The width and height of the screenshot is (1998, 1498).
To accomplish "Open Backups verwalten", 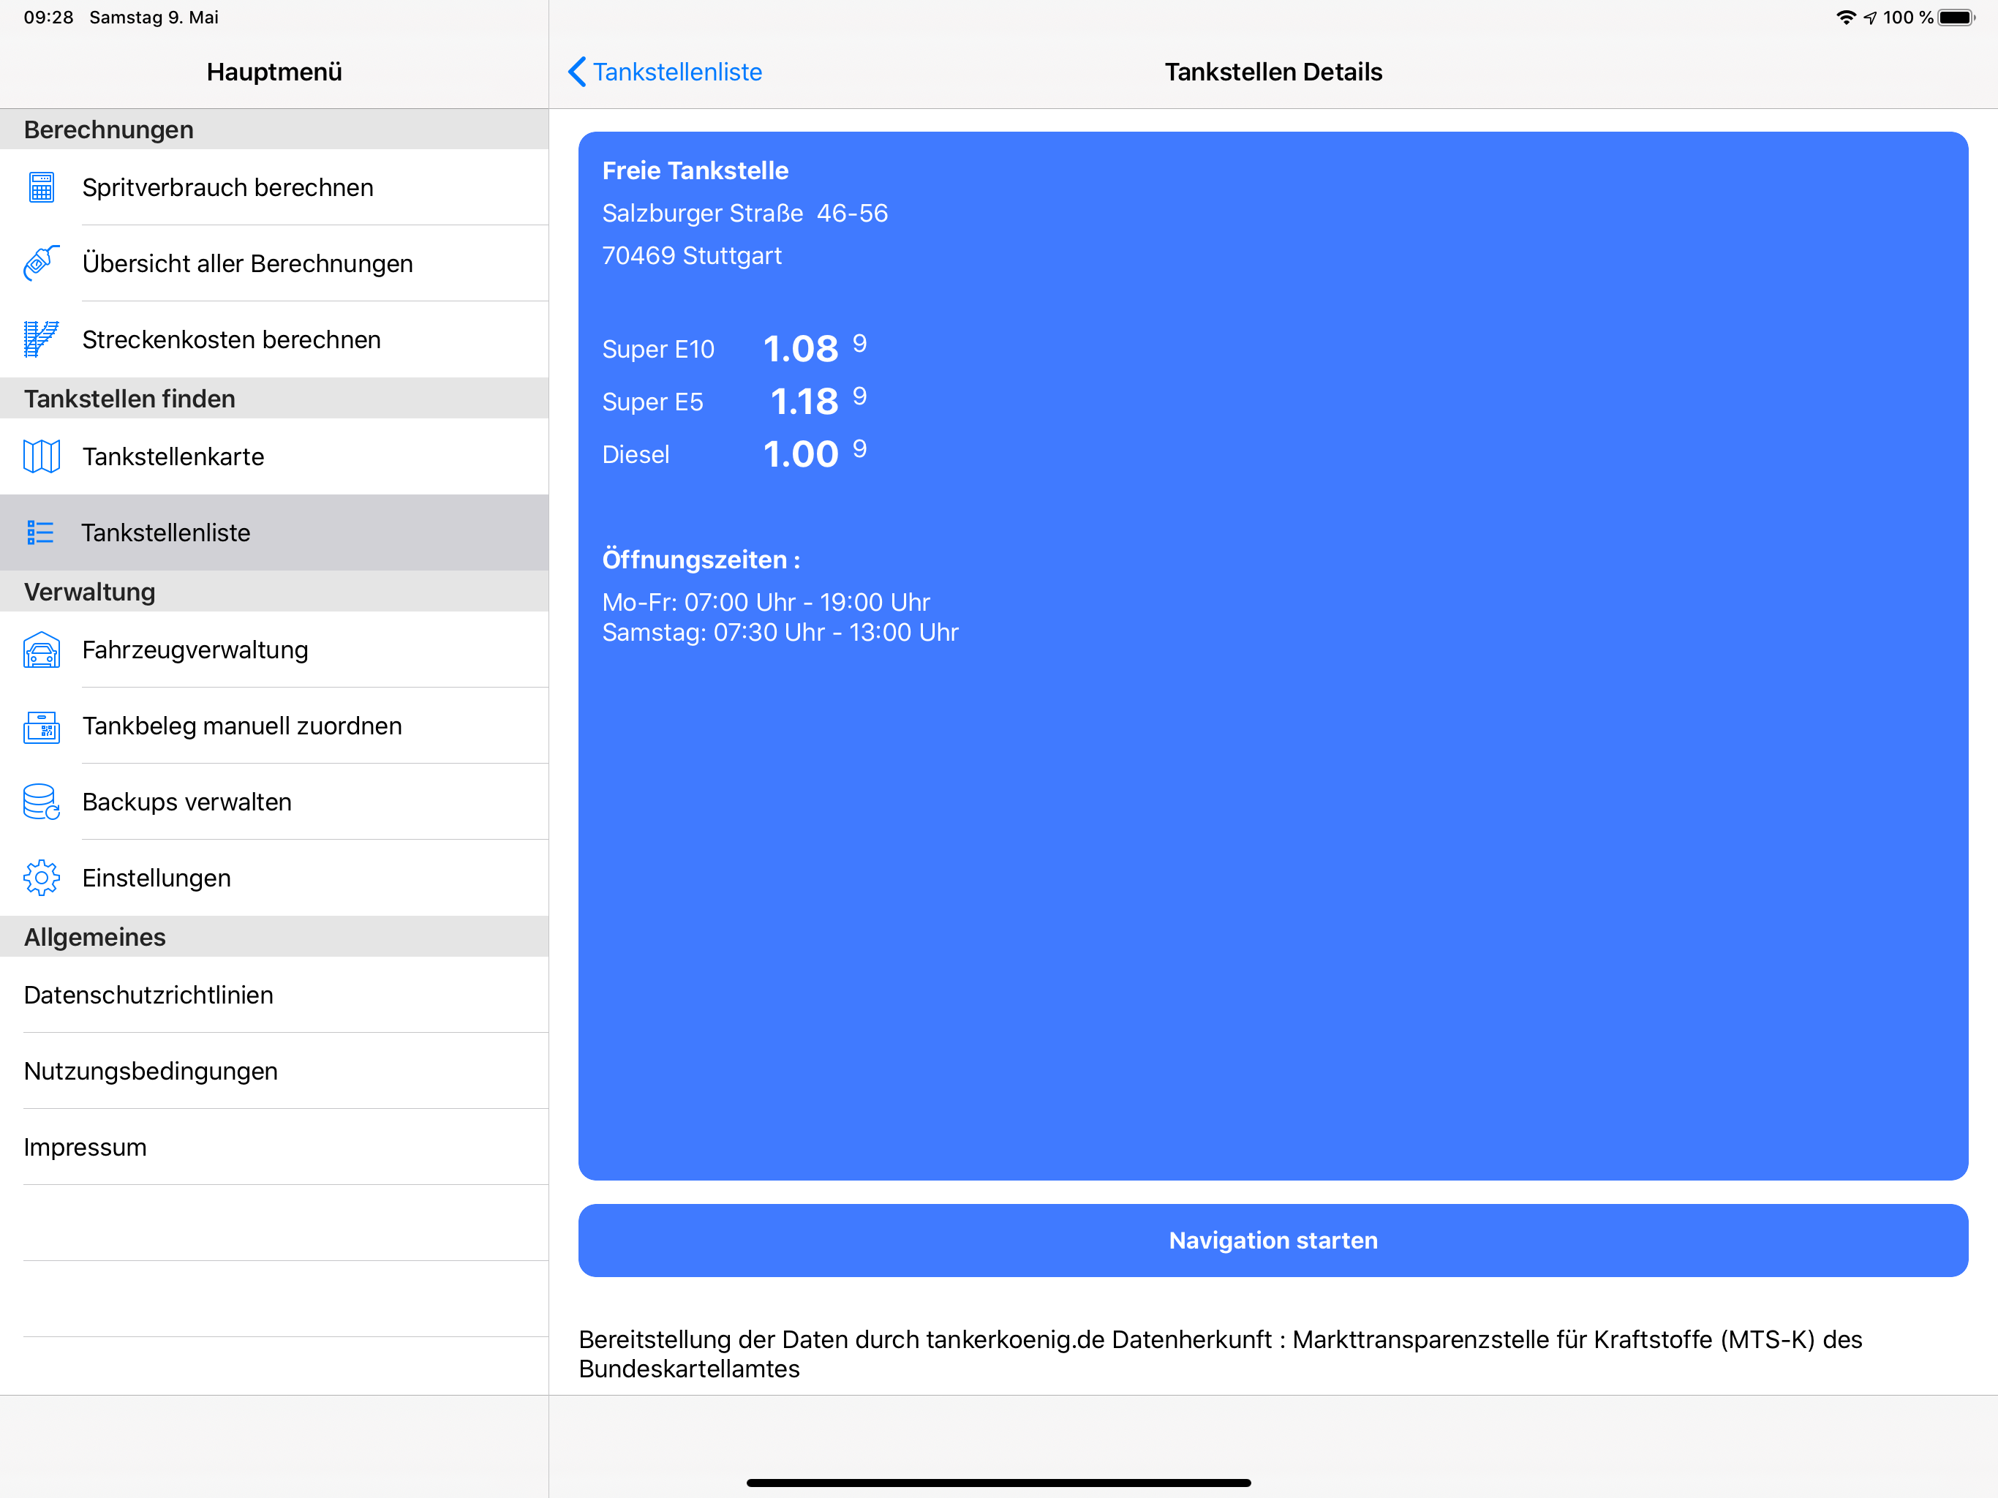I will click(x=274, y=802).
